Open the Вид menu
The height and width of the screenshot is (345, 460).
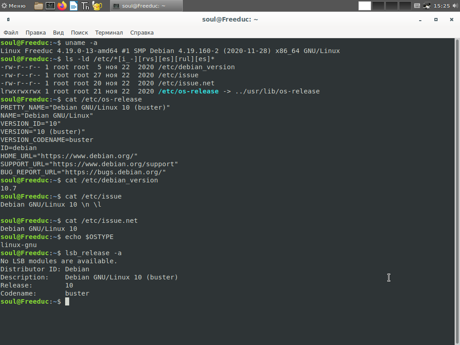58,32
